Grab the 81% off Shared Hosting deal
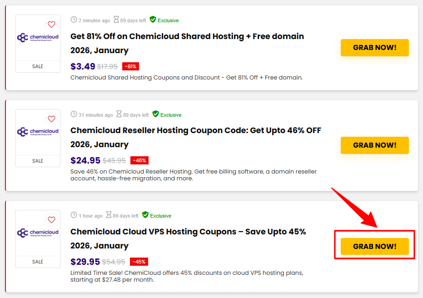This screenshot has height=298, width=423. (x=374, y=48)
